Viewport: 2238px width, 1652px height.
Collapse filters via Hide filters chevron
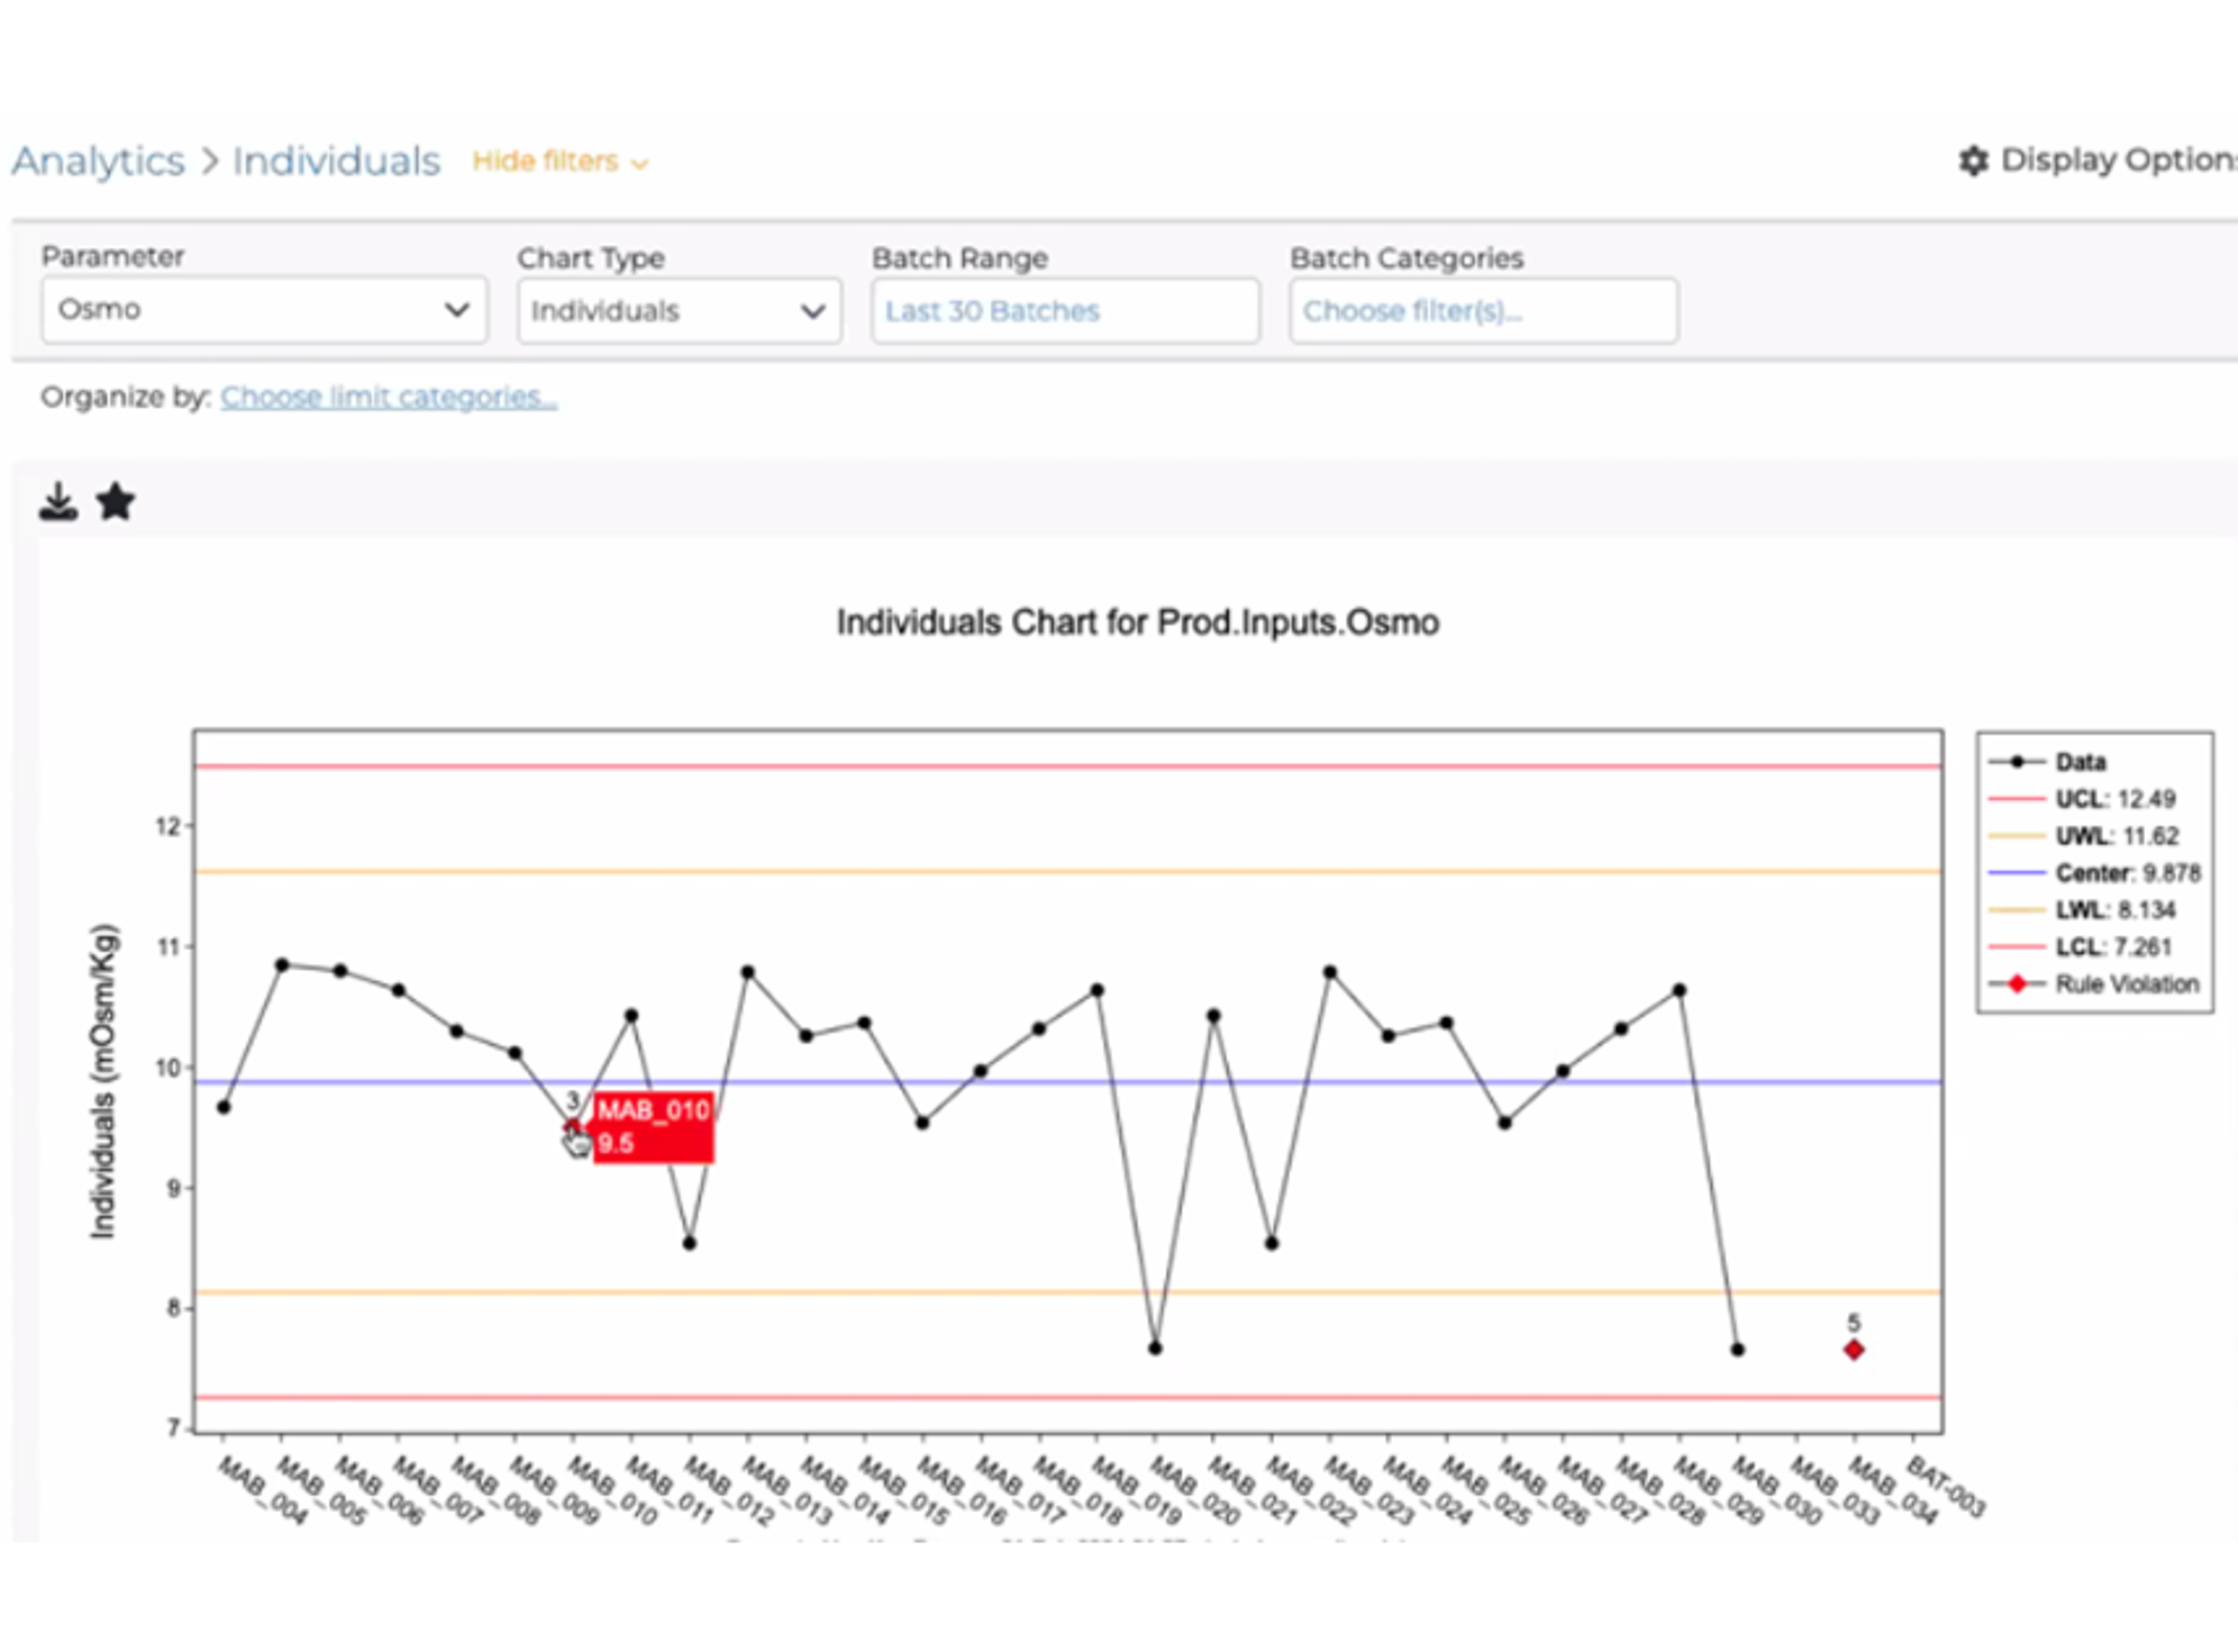[x=640, y=163]
